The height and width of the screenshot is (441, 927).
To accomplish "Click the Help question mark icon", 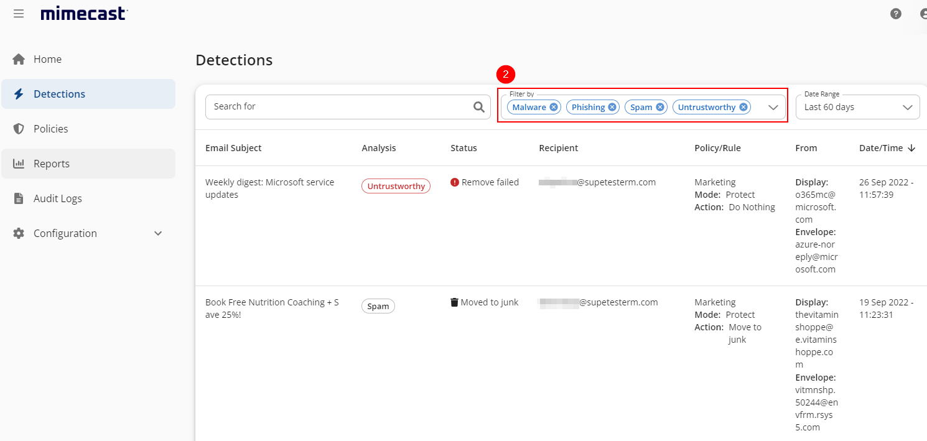I will click(896, 13).
